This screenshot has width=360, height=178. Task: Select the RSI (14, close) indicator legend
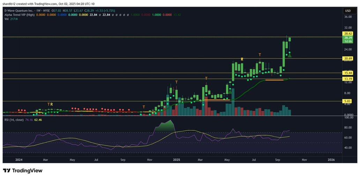coord(14,120)
